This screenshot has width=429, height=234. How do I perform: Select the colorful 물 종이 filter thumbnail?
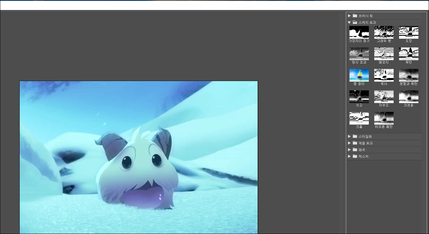359,75
